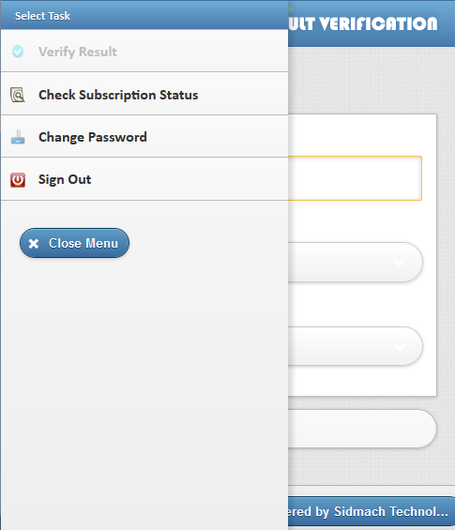455x530 pixels.
Task: Focus the yellow-outlined text input field
Action: [355, 178]
